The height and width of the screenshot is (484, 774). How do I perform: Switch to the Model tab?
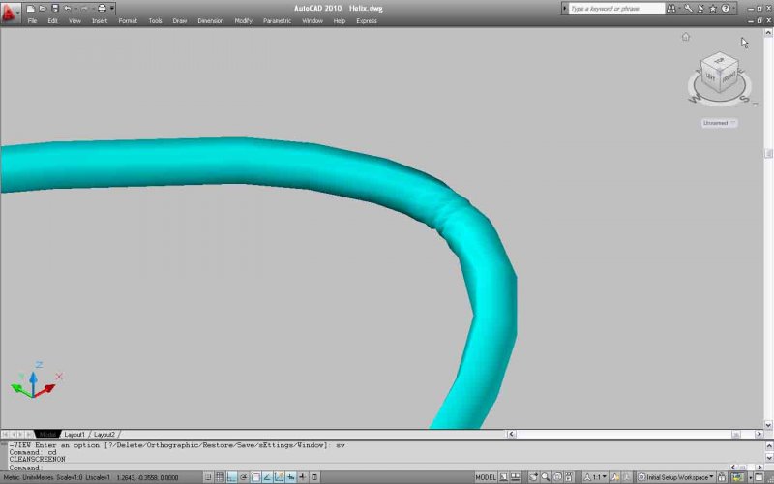coord(47,434)
